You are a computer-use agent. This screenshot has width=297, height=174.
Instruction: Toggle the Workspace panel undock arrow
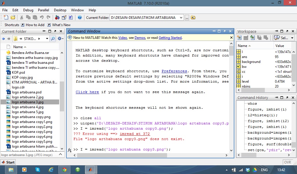point(287,31)
